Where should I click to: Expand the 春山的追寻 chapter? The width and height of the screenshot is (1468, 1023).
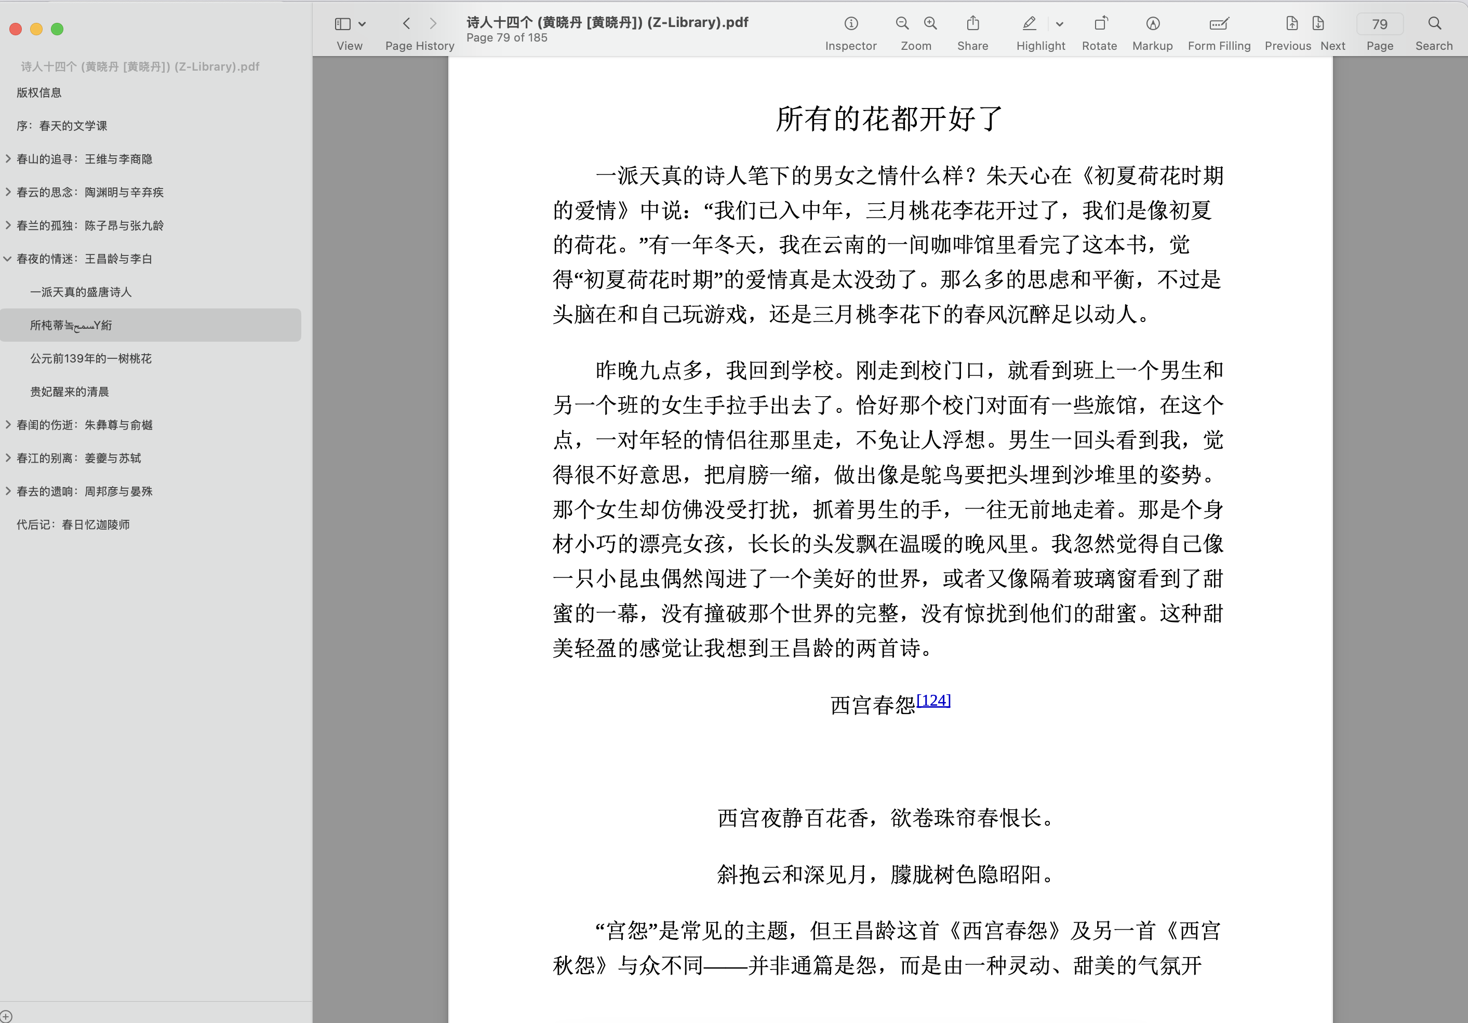[x=8, y=158]
